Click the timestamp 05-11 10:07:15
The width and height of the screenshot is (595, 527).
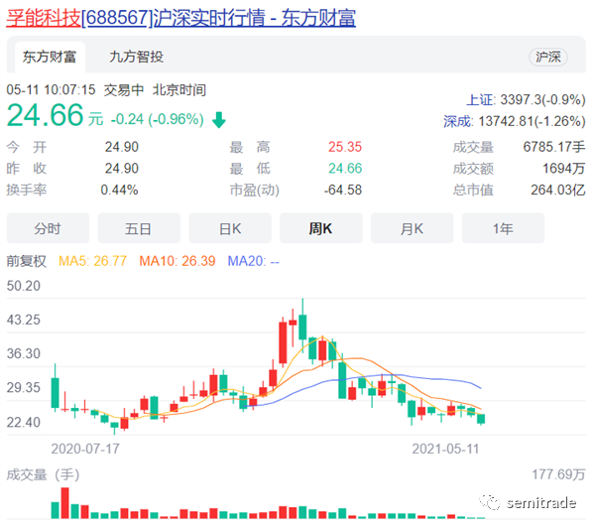[x=51, y=90]
